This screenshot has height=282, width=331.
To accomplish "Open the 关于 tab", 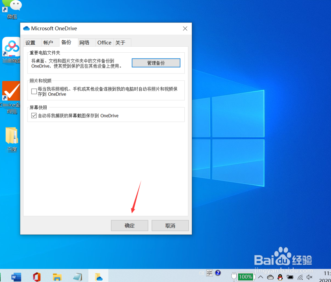I will [x=122, y=43].
